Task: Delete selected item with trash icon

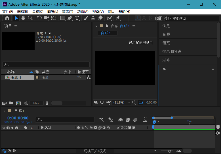Action: point(47,103)
